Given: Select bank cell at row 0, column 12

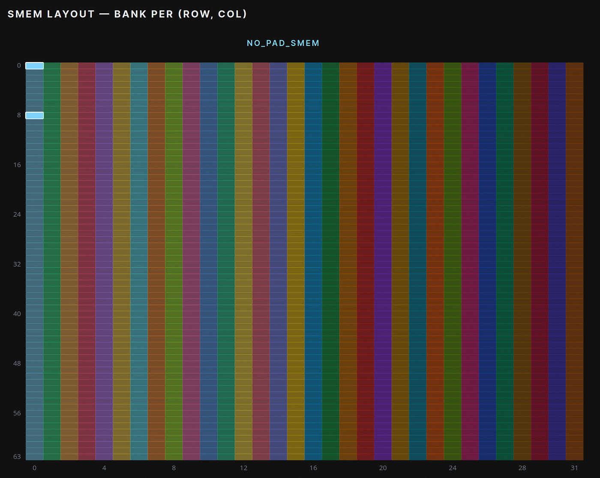Looking at the screenshot, I should pyautogui.click(x=243, y=66).
